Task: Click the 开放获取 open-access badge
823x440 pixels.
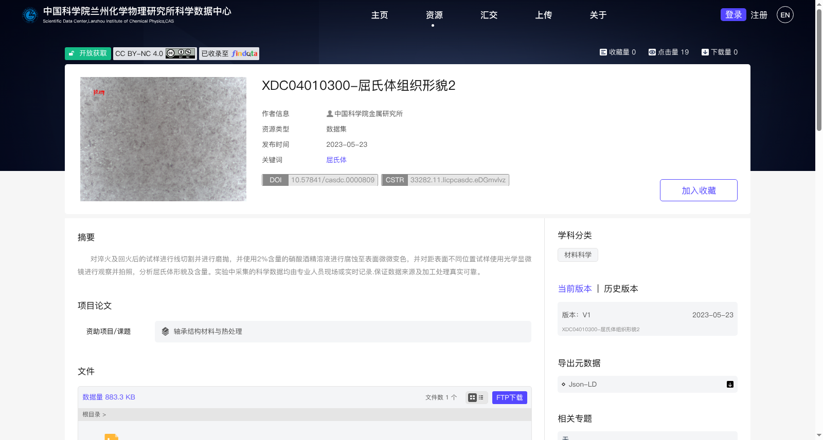Action: click(x=88, y=53)
